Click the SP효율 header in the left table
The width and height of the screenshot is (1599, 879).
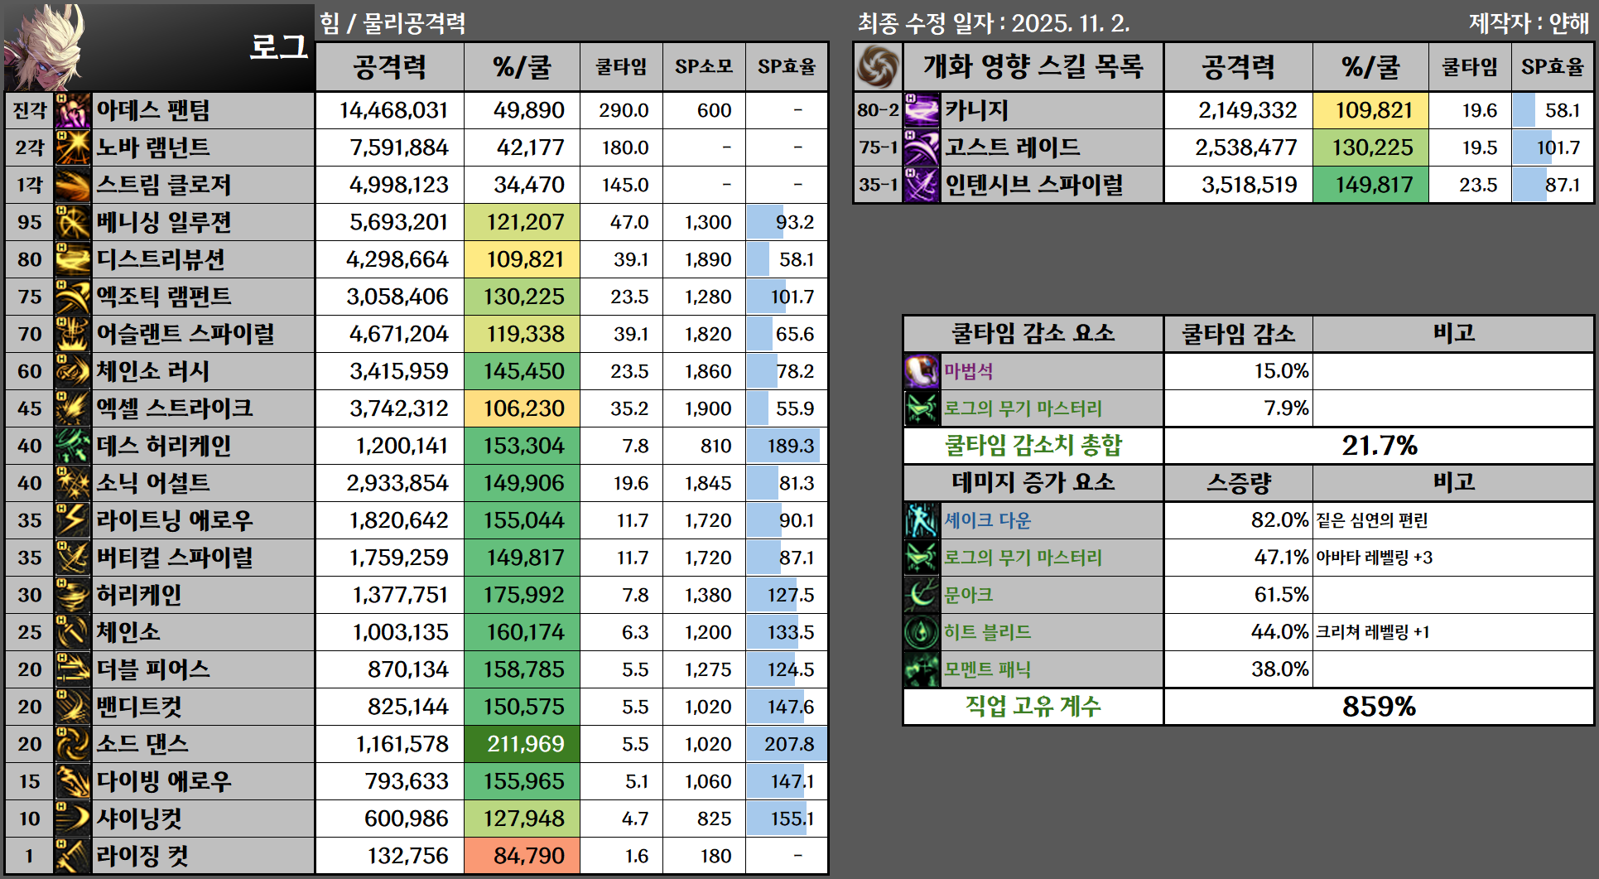(x=787, y=67)
